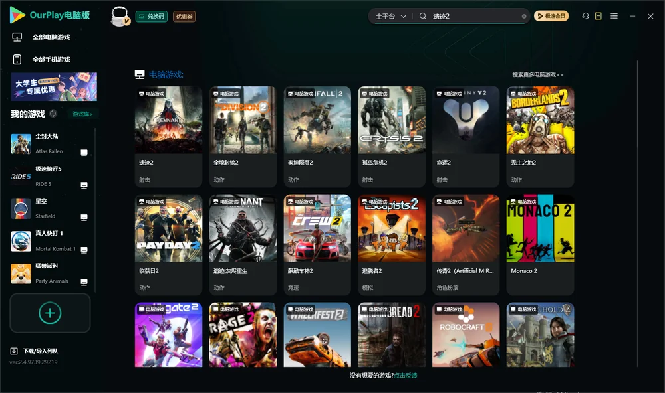Open the 全境封锁2 Division 2 card

[243, 136]
